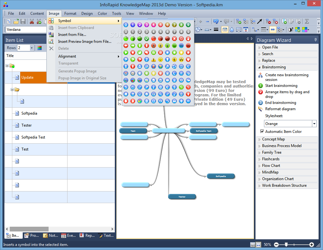Viewport: 323px width, 250px height.
Task: Click Start brainstorming step
Action: 281,86
